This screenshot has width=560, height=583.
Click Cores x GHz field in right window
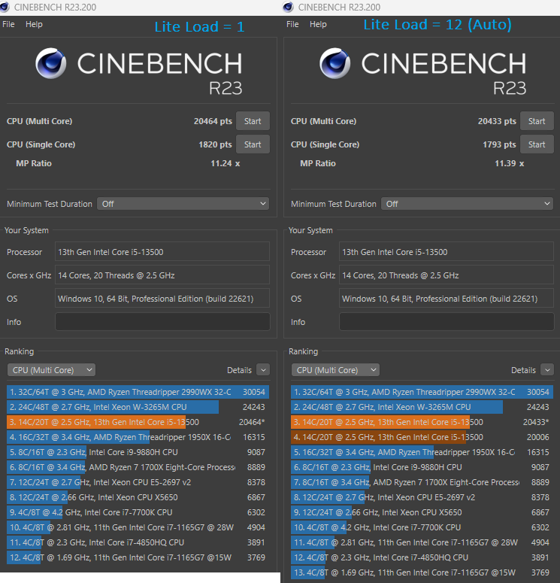coord(446,275)
